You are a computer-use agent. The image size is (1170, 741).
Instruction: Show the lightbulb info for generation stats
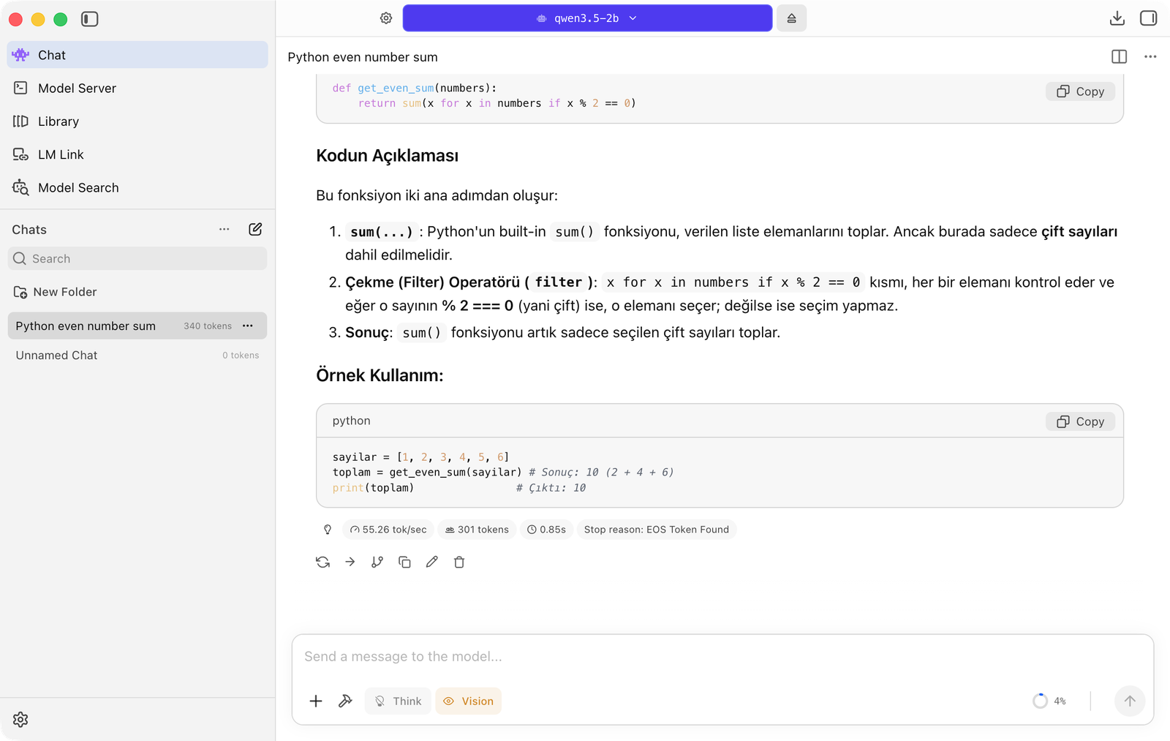pos(328,530)
